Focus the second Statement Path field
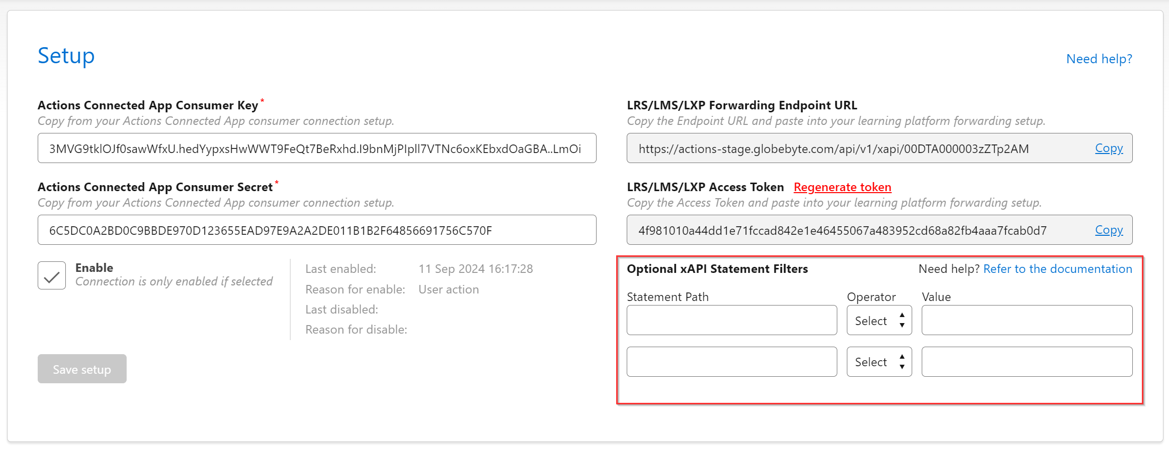 [x=732, y=362]
